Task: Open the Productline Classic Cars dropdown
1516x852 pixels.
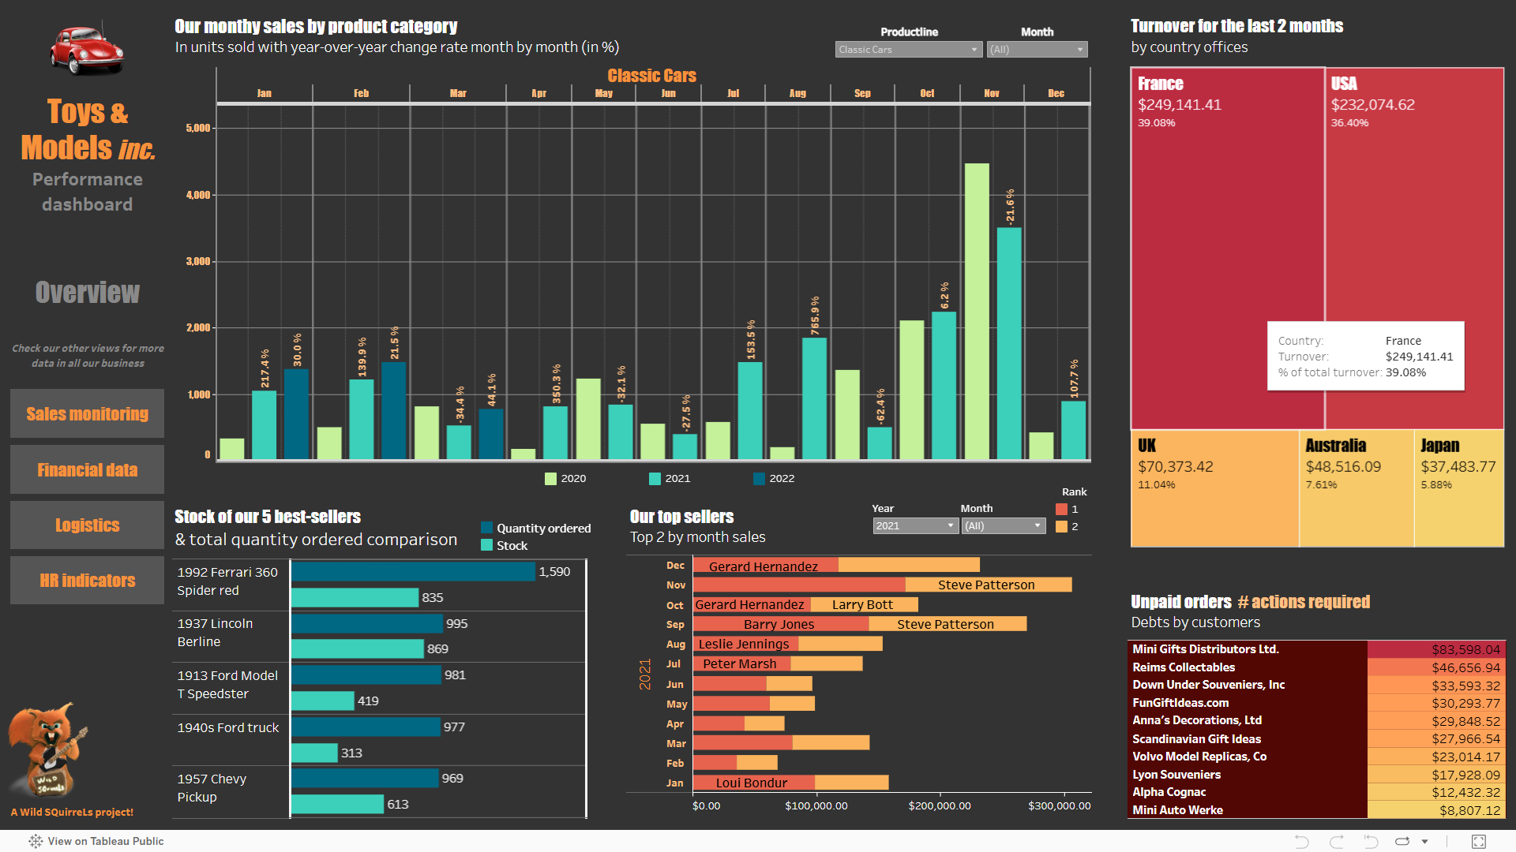Action: pyautogui.click(x=908, y=50)
